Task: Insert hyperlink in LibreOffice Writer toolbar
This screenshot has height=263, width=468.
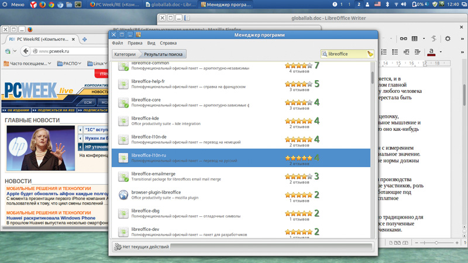Action: coord(403,39)
